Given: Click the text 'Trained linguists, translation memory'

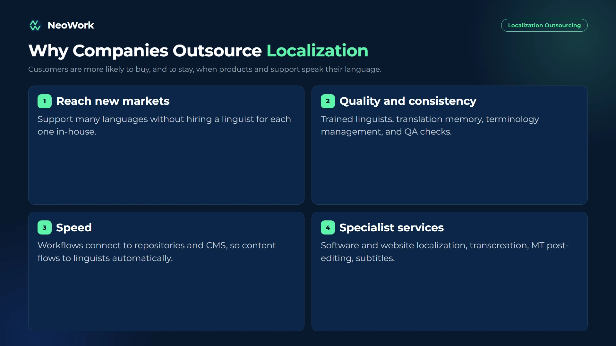Looking at the screenshot, I should pyautogui.click(x=402, y=119).
